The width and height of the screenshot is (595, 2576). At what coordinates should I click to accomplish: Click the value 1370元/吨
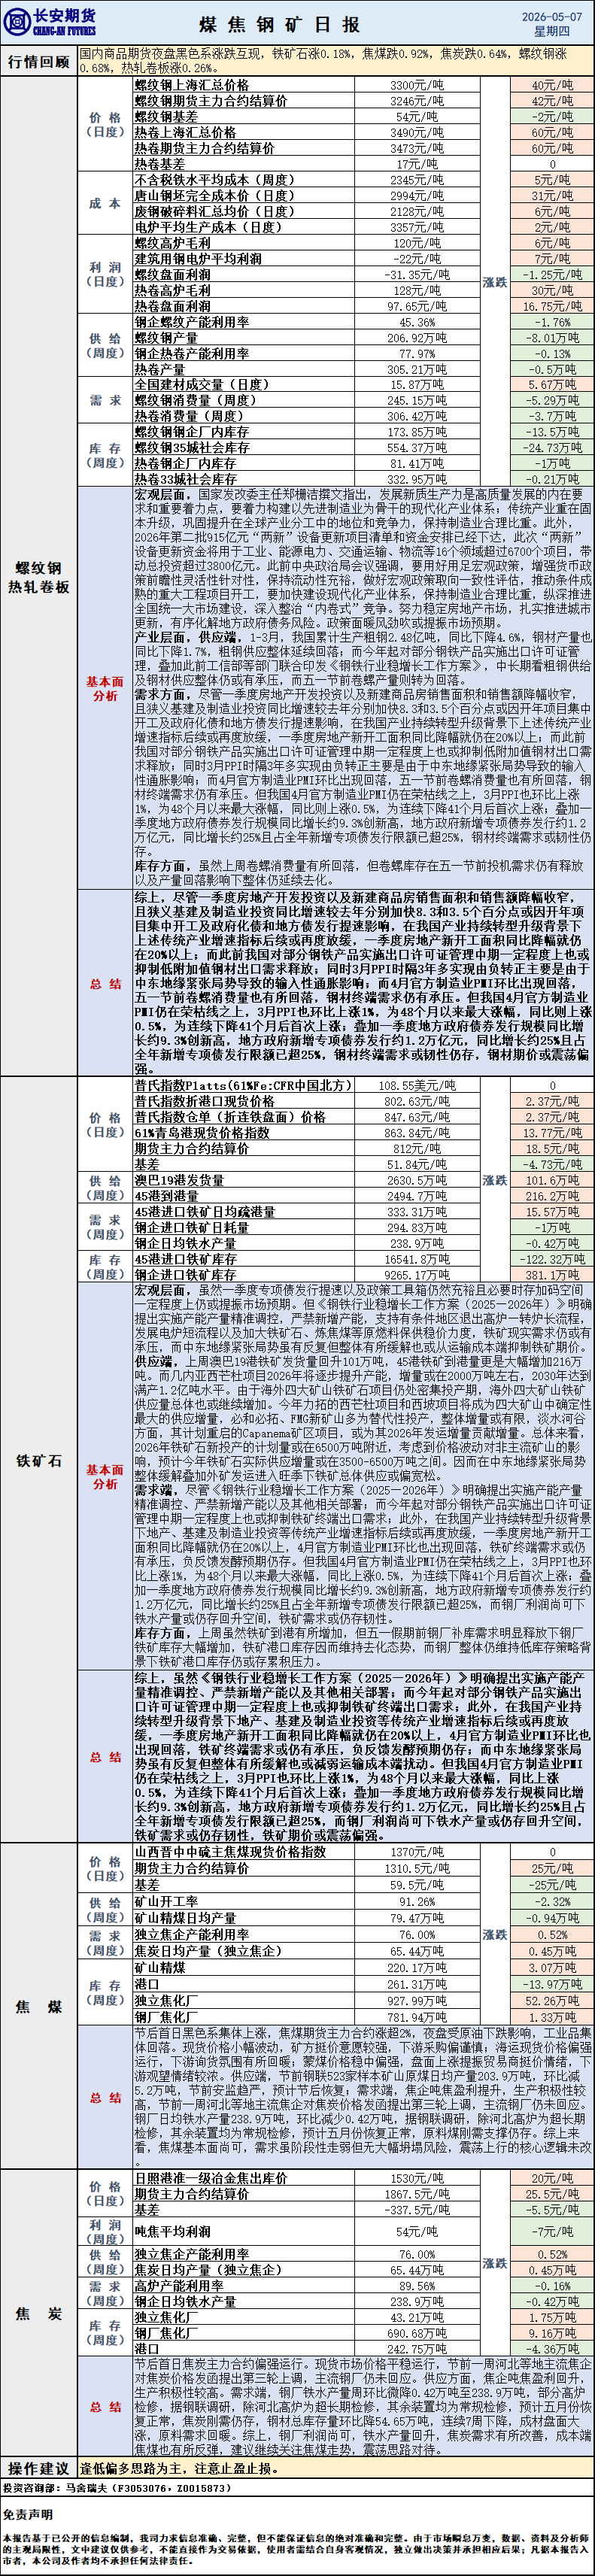(x=417, y=1852)
